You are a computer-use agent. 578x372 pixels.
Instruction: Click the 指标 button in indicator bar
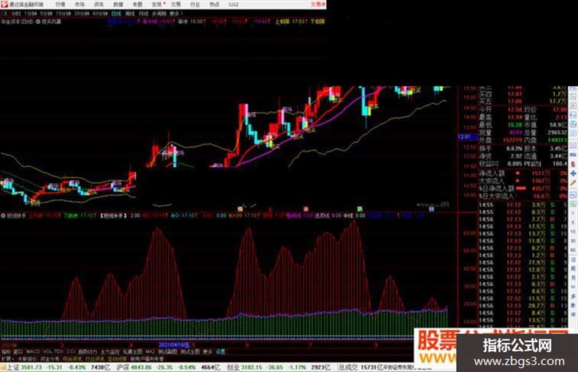point(6,352)
